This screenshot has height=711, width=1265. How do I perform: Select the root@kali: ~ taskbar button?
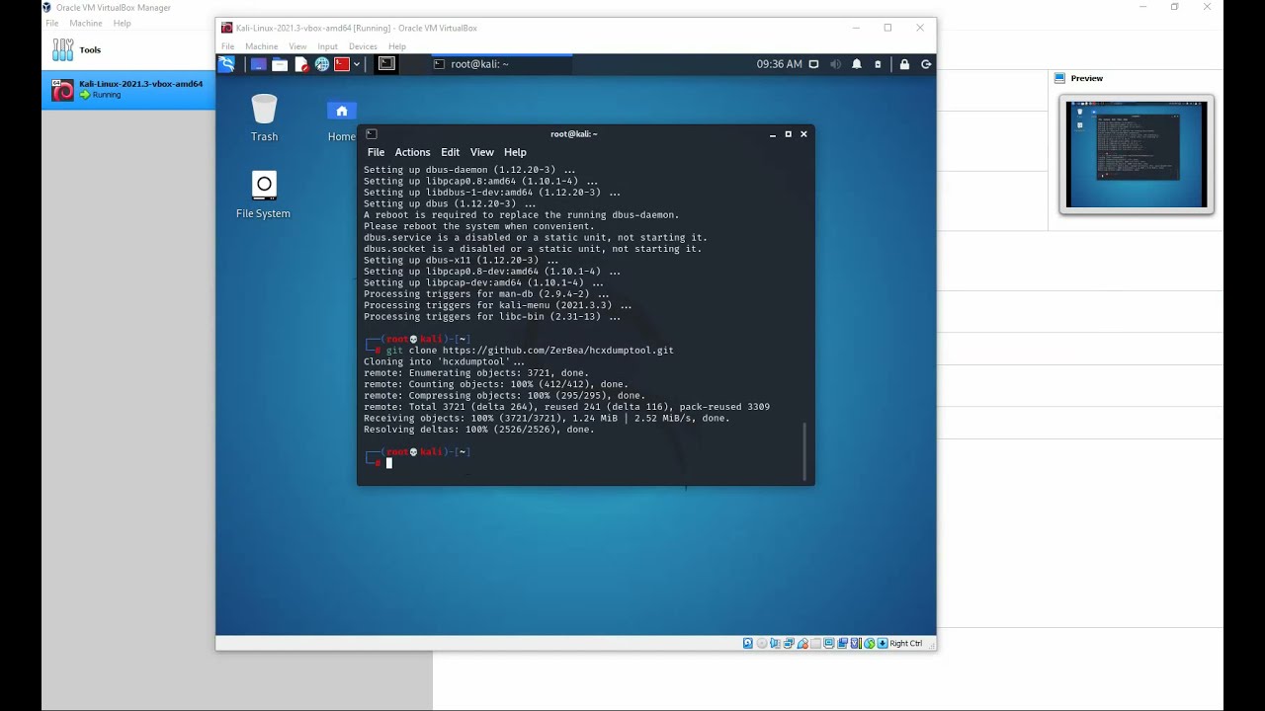(x=500, y=64)
